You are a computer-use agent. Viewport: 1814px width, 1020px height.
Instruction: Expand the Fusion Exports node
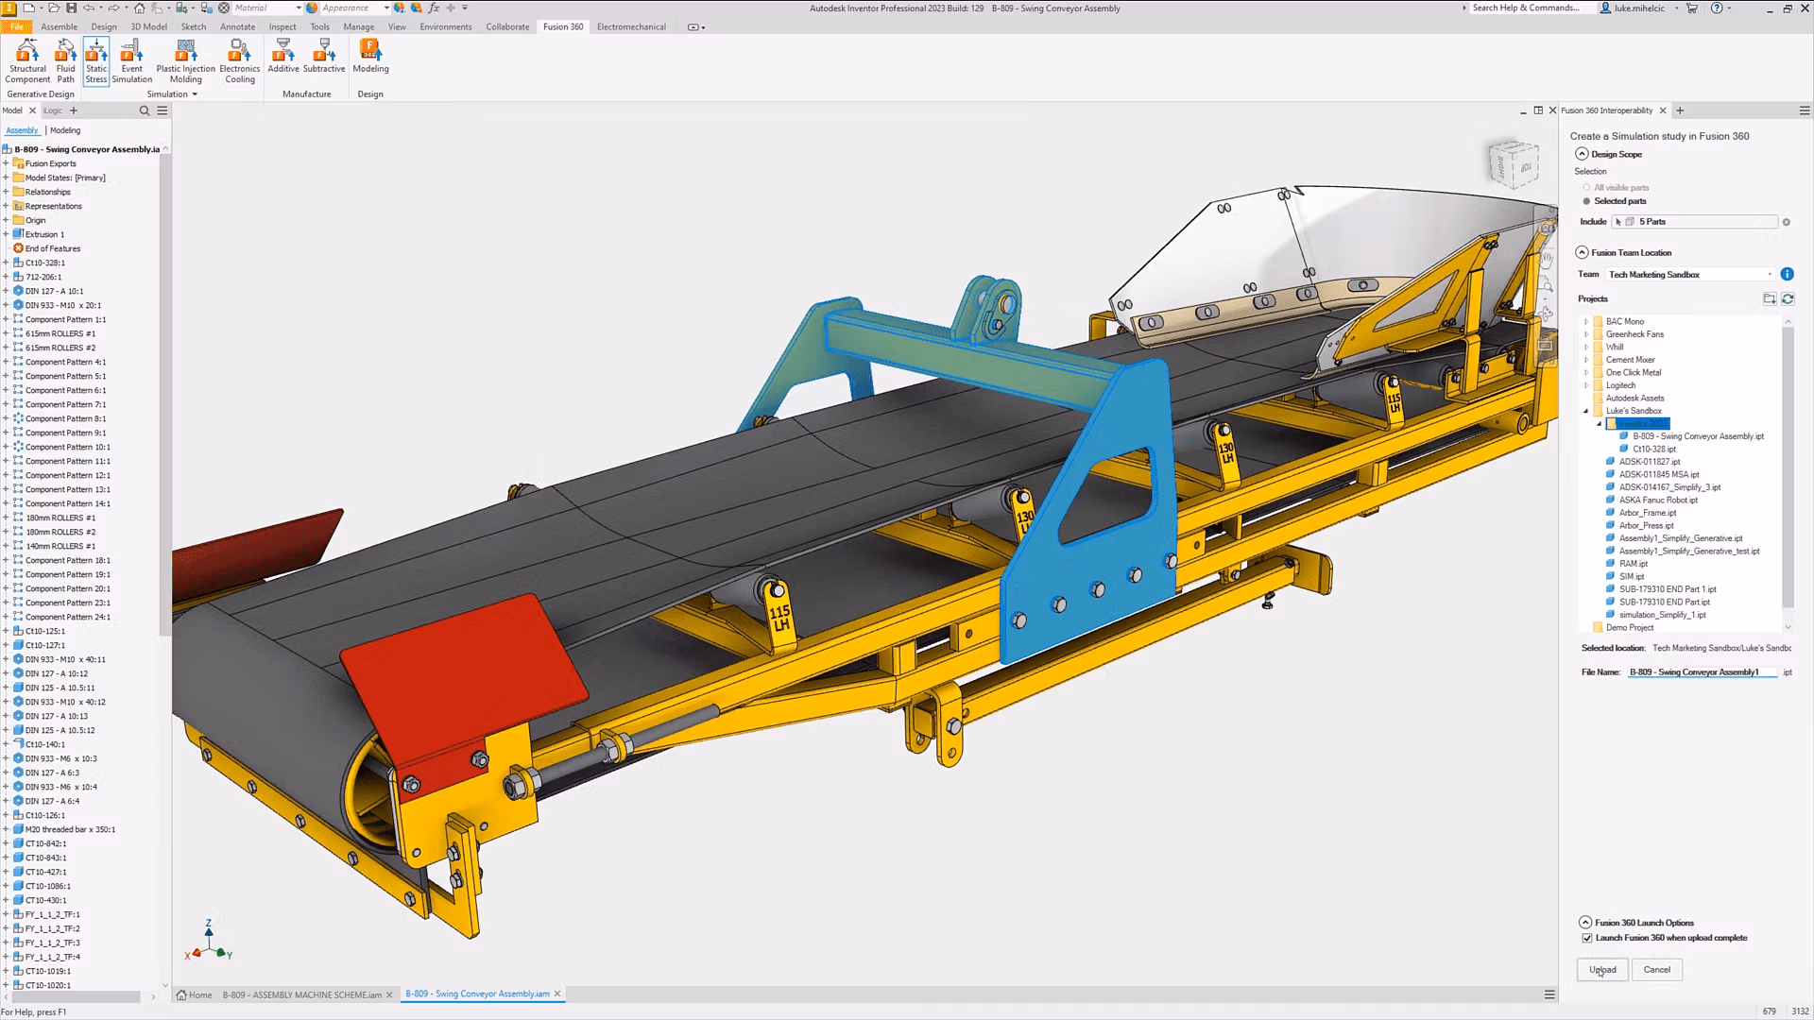(x=6, y=163)
